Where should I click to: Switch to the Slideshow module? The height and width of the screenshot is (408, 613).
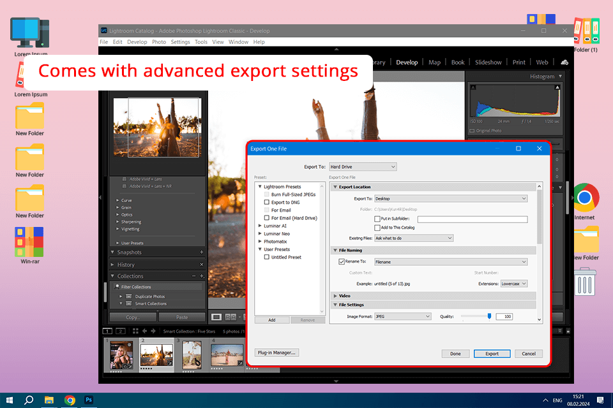pyautogui.click(x=488, y=62)
